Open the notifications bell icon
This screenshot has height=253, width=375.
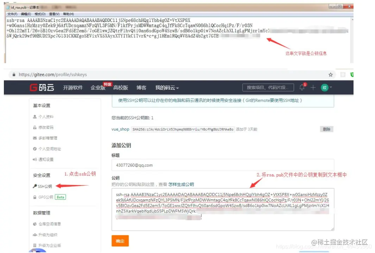tap(302, 88)
